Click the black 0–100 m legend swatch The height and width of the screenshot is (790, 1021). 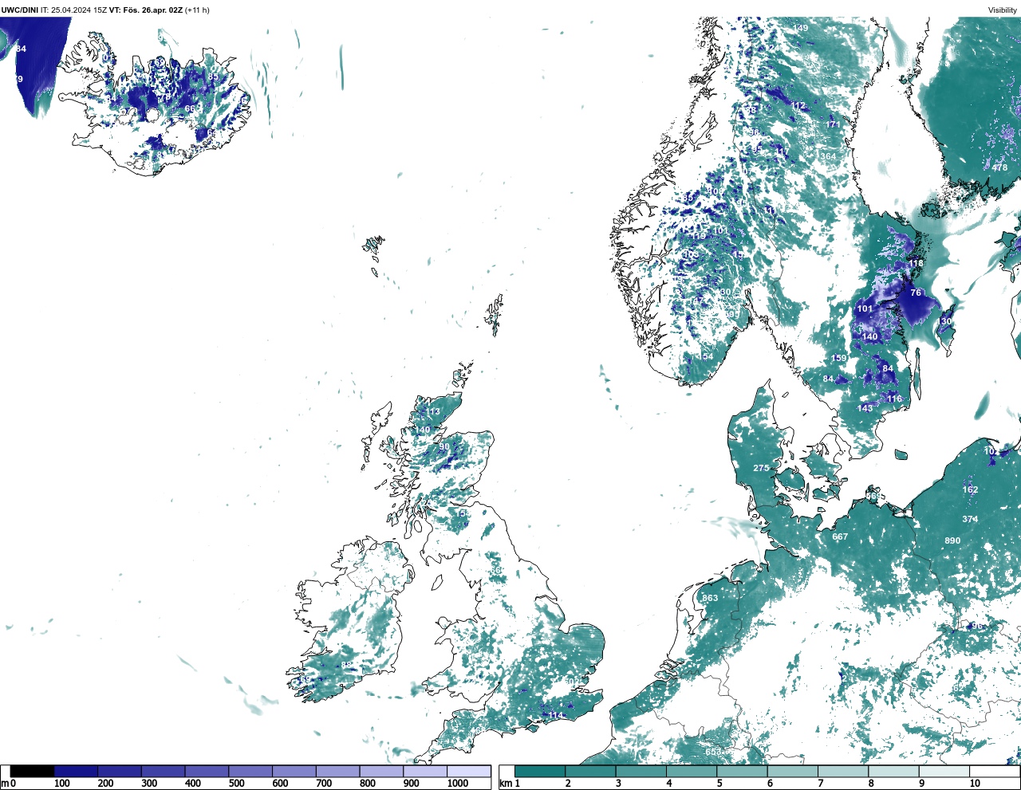(33, 772)
